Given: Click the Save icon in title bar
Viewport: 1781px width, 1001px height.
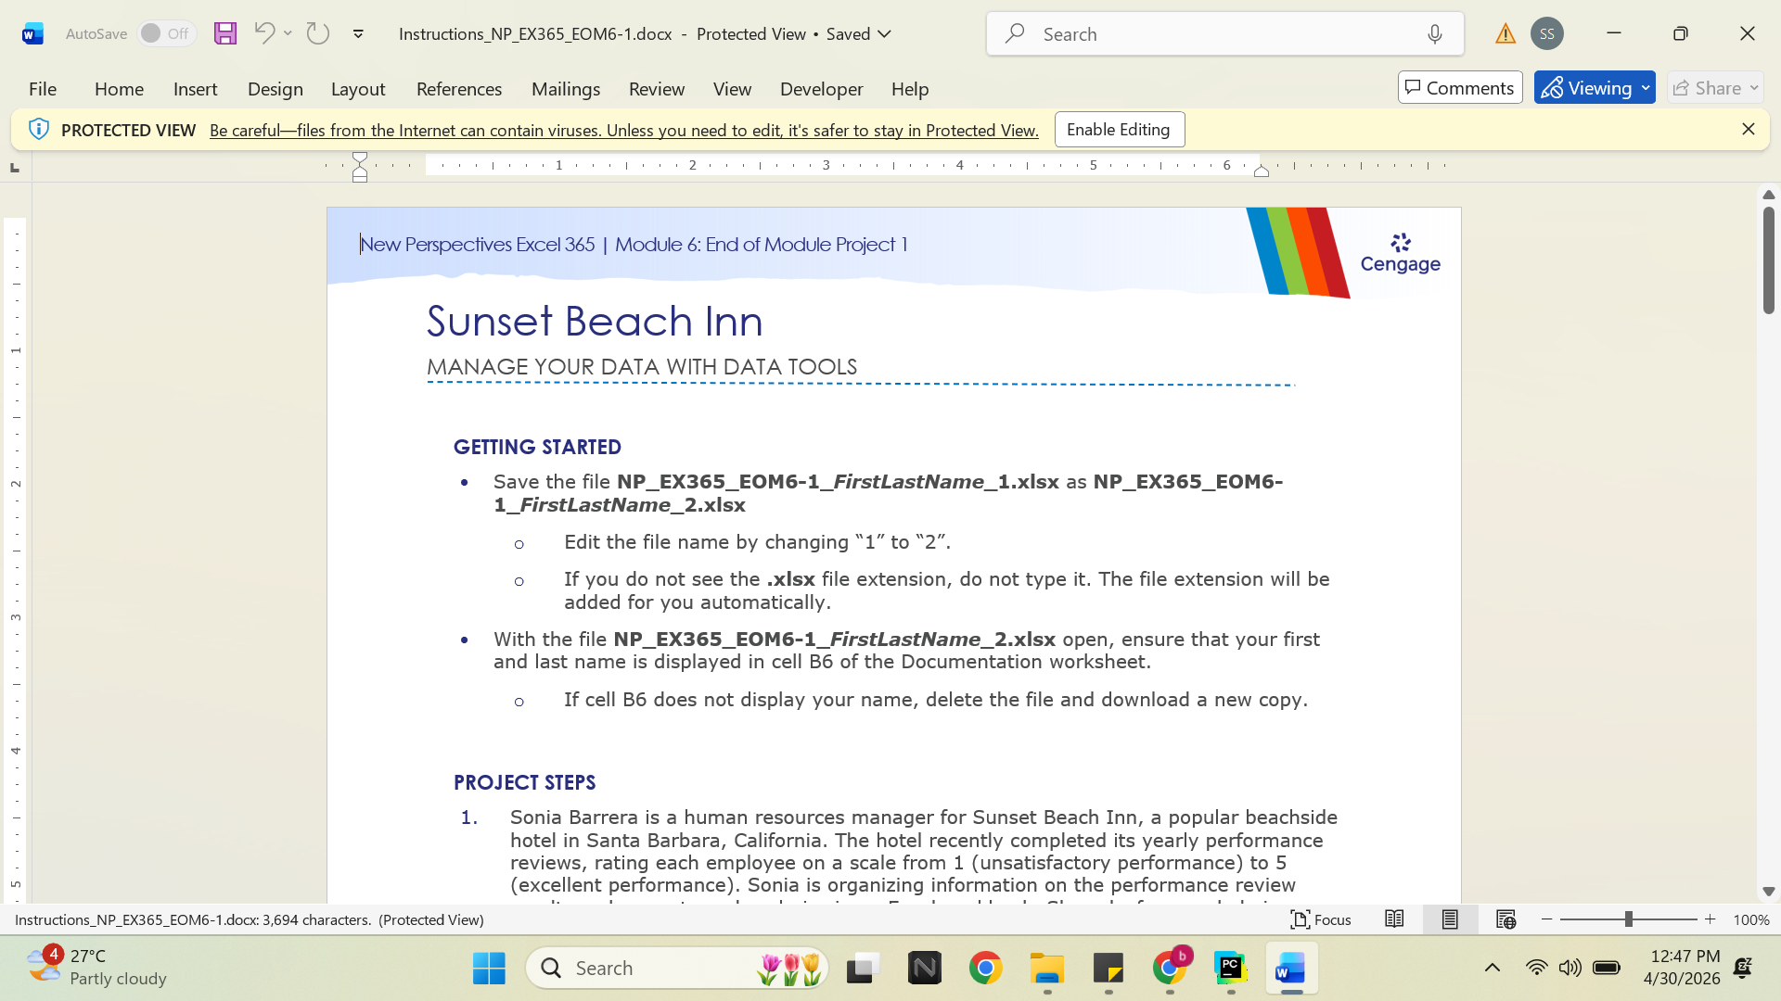Looking at the screenshot, I should point(225,33).
